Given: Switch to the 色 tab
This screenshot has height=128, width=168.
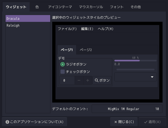Looking at the screenshot, I should click(37, 7).
